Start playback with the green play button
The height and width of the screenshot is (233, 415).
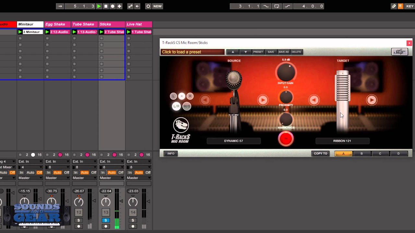(x=99, y=6)
